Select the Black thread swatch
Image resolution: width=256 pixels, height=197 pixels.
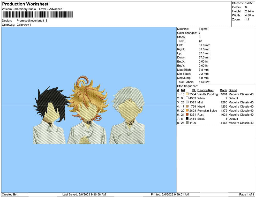187,119
